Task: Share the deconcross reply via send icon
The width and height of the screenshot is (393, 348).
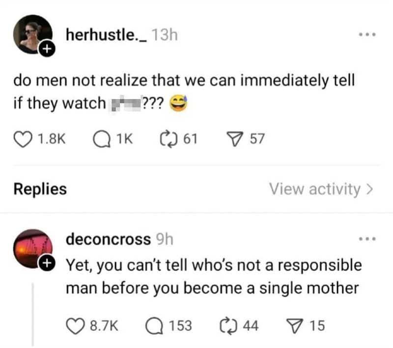Action: [x=295, y=326]
